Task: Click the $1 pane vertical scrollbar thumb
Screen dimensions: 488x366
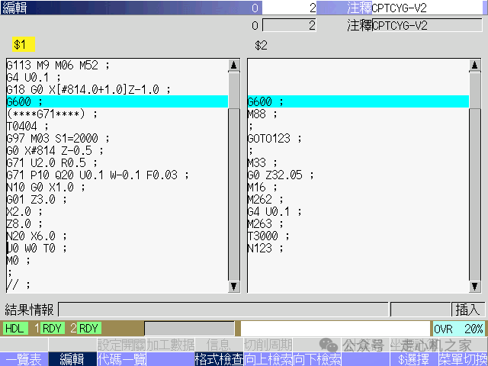Action: [234, 91]
